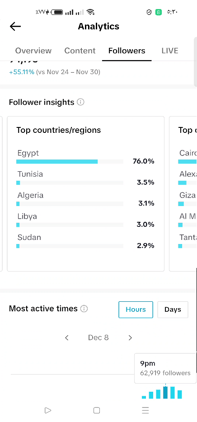Tap Android home square icon

[x=97, y=410]
